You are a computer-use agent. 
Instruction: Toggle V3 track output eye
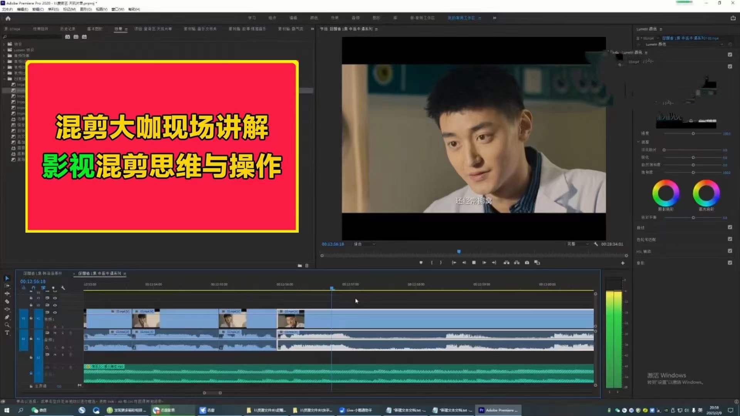[x=55, y=298]
